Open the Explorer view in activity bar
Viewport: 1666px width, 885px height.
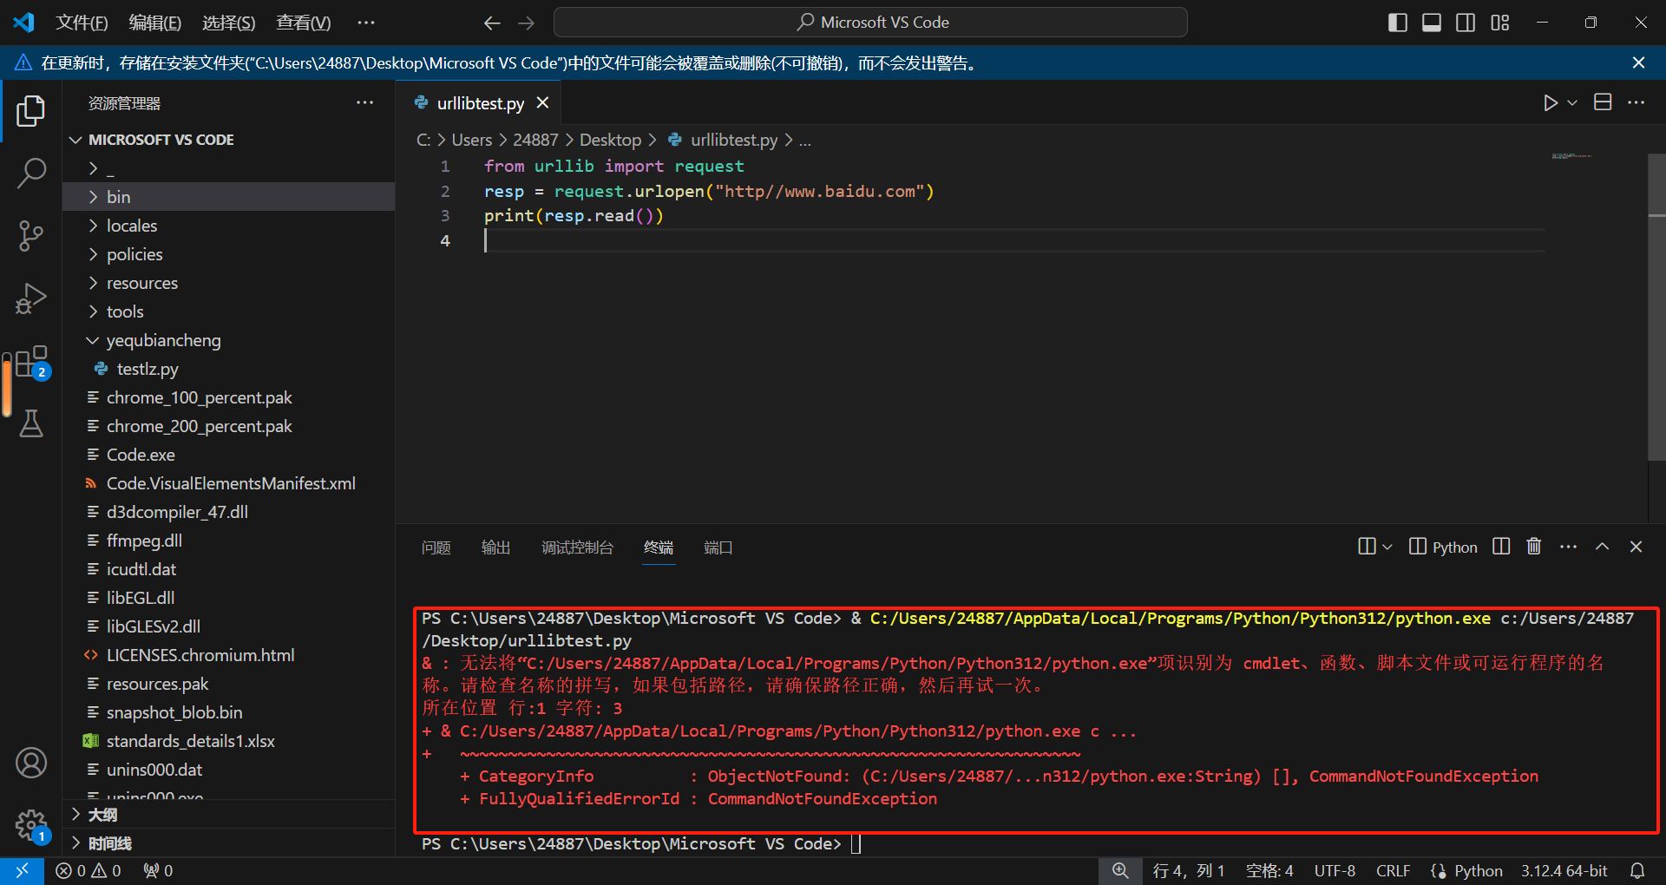[31, 111]
